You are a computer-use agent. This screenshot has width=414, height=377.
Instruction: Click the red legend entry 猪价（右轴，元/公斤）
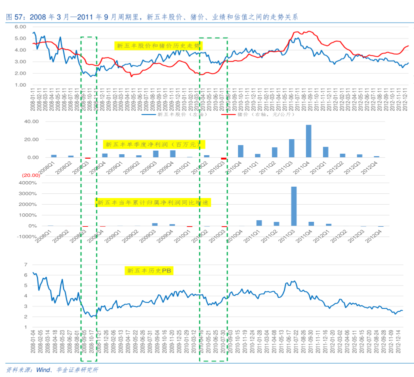[x=245, y=115]
